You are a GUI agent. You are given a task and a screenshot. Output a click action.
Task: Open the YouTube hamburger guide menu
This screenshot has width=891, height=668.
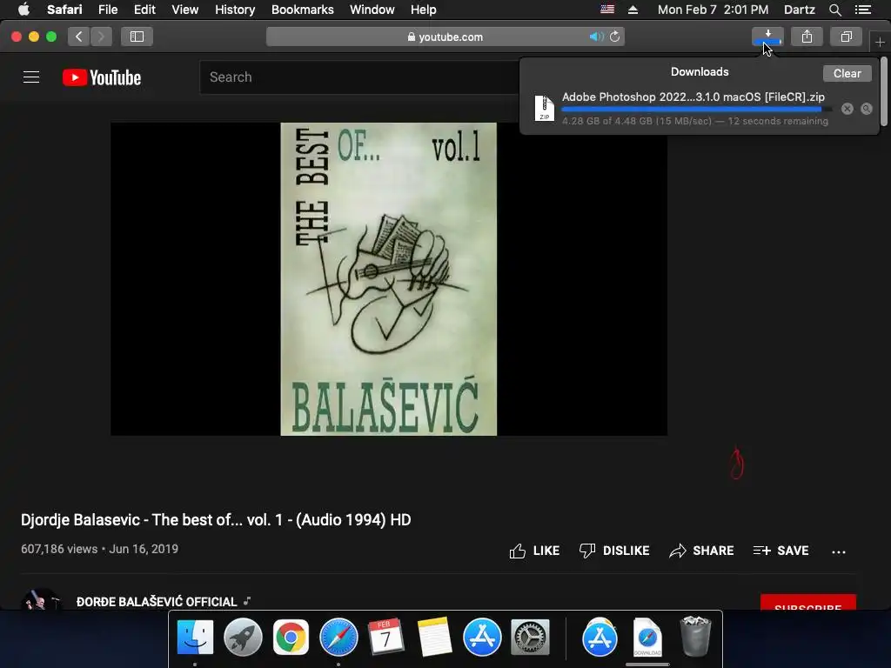click(x=31, y=77)
